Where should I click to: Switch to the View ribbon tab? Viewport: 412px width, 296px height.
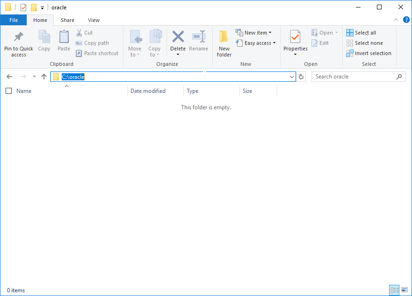pyautogui.click(x=94, y=20)
